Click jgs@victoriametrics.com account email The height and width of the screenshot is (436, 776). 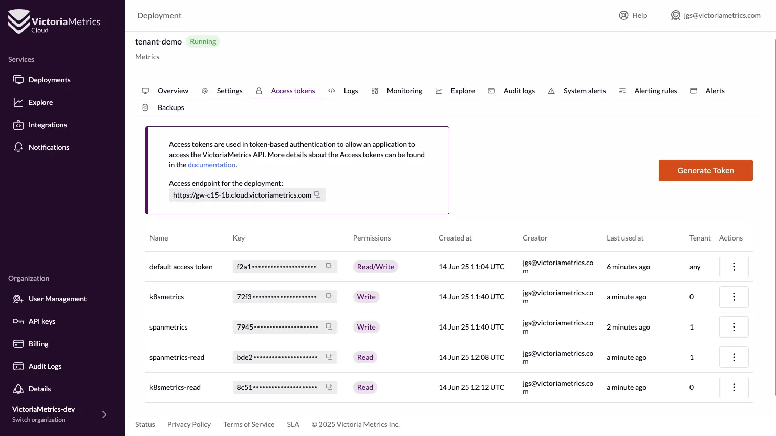tap(722, 15)
